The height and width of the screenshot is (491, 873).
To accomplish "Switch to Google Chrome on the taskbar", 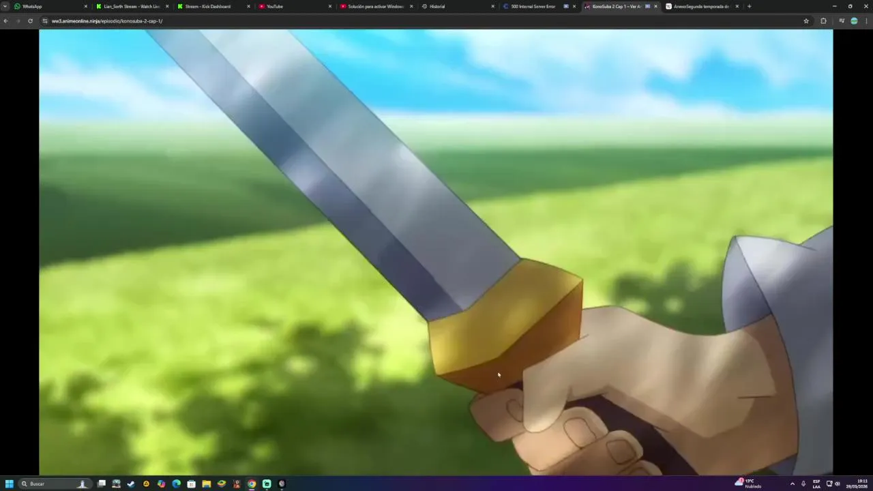I will (x=252, y=483).
